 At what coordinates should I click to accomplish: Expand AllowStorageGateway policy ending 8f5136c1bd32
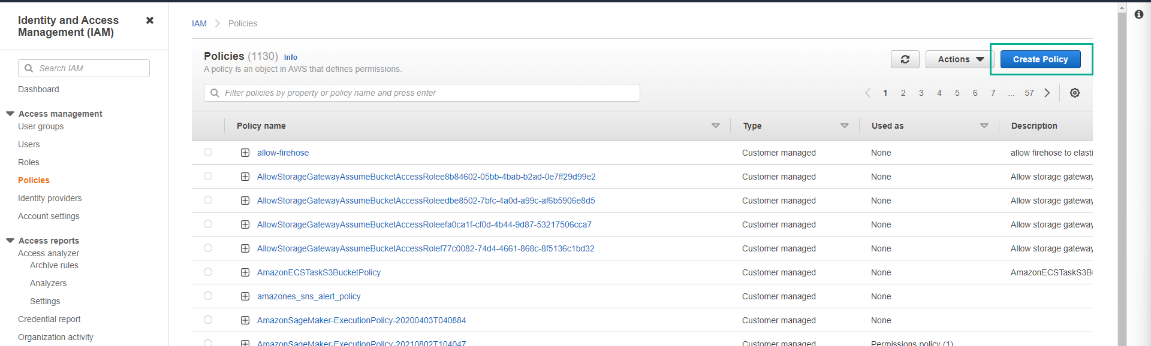(x=245, y=248)
